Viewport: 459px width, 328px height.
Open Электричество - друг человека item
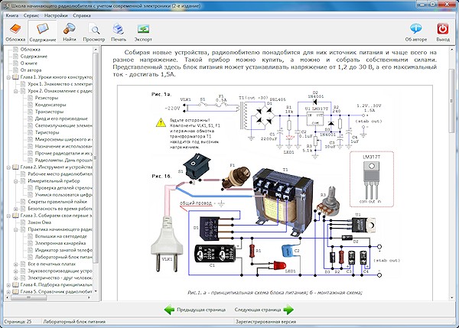click(60, 278)
